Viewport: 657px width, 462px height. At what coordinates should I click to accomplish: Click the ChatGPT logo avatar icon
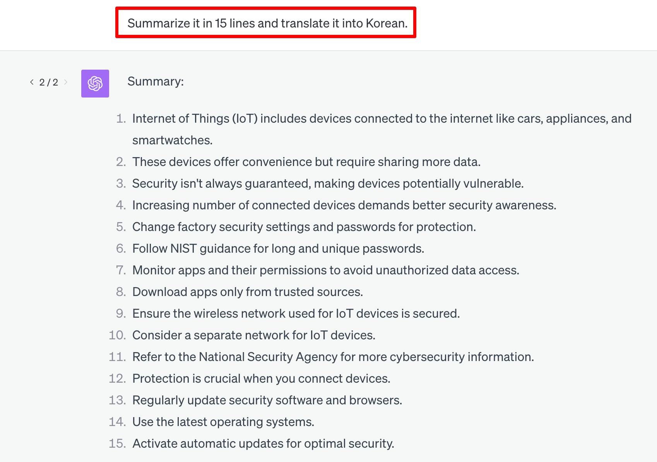click(95, 84)
